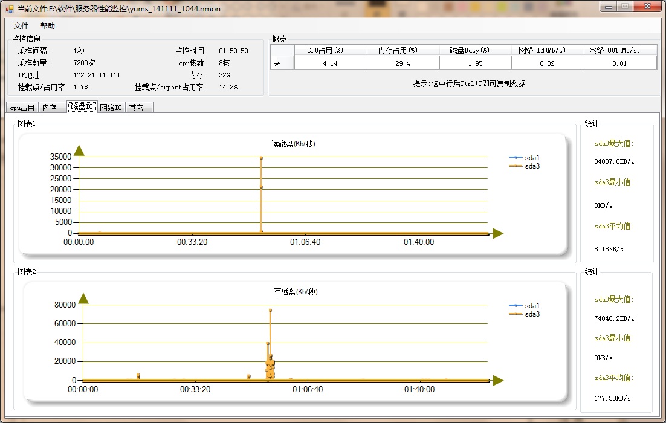Viewport: 666px width, 423px height.
Task: Click the monitoring time value 01:59:59
Action: pos(234,51)
